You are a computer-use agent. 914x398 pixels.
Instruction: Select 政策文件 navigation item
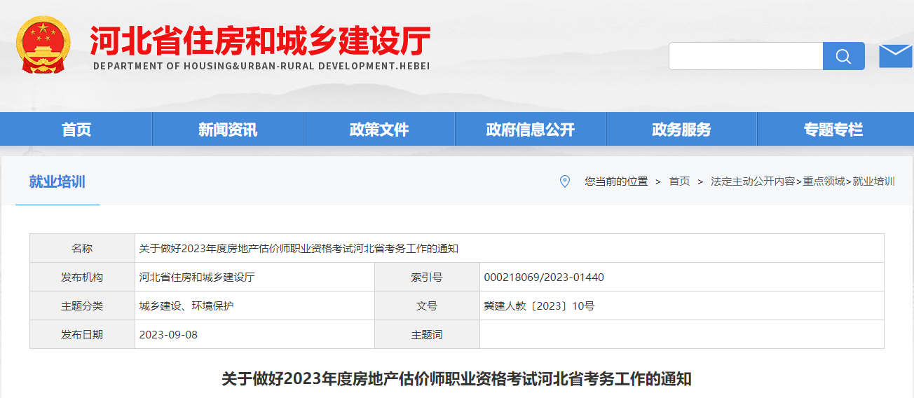click(x=379, y=130)
